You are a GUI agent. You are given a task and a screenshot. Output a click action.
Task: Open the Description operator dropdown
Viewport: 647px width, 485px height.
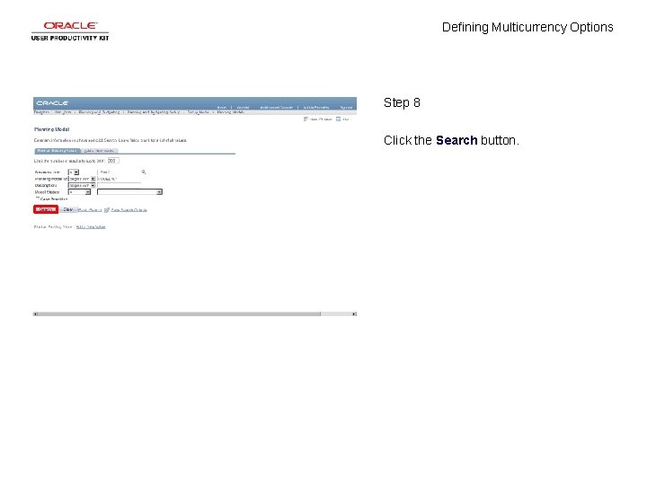(x=82, y=185)
